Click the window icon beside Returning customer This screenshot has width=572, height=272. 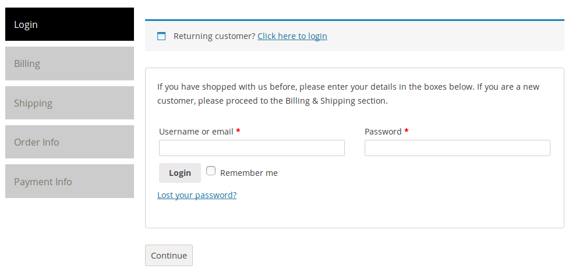(x=161, y=36)
